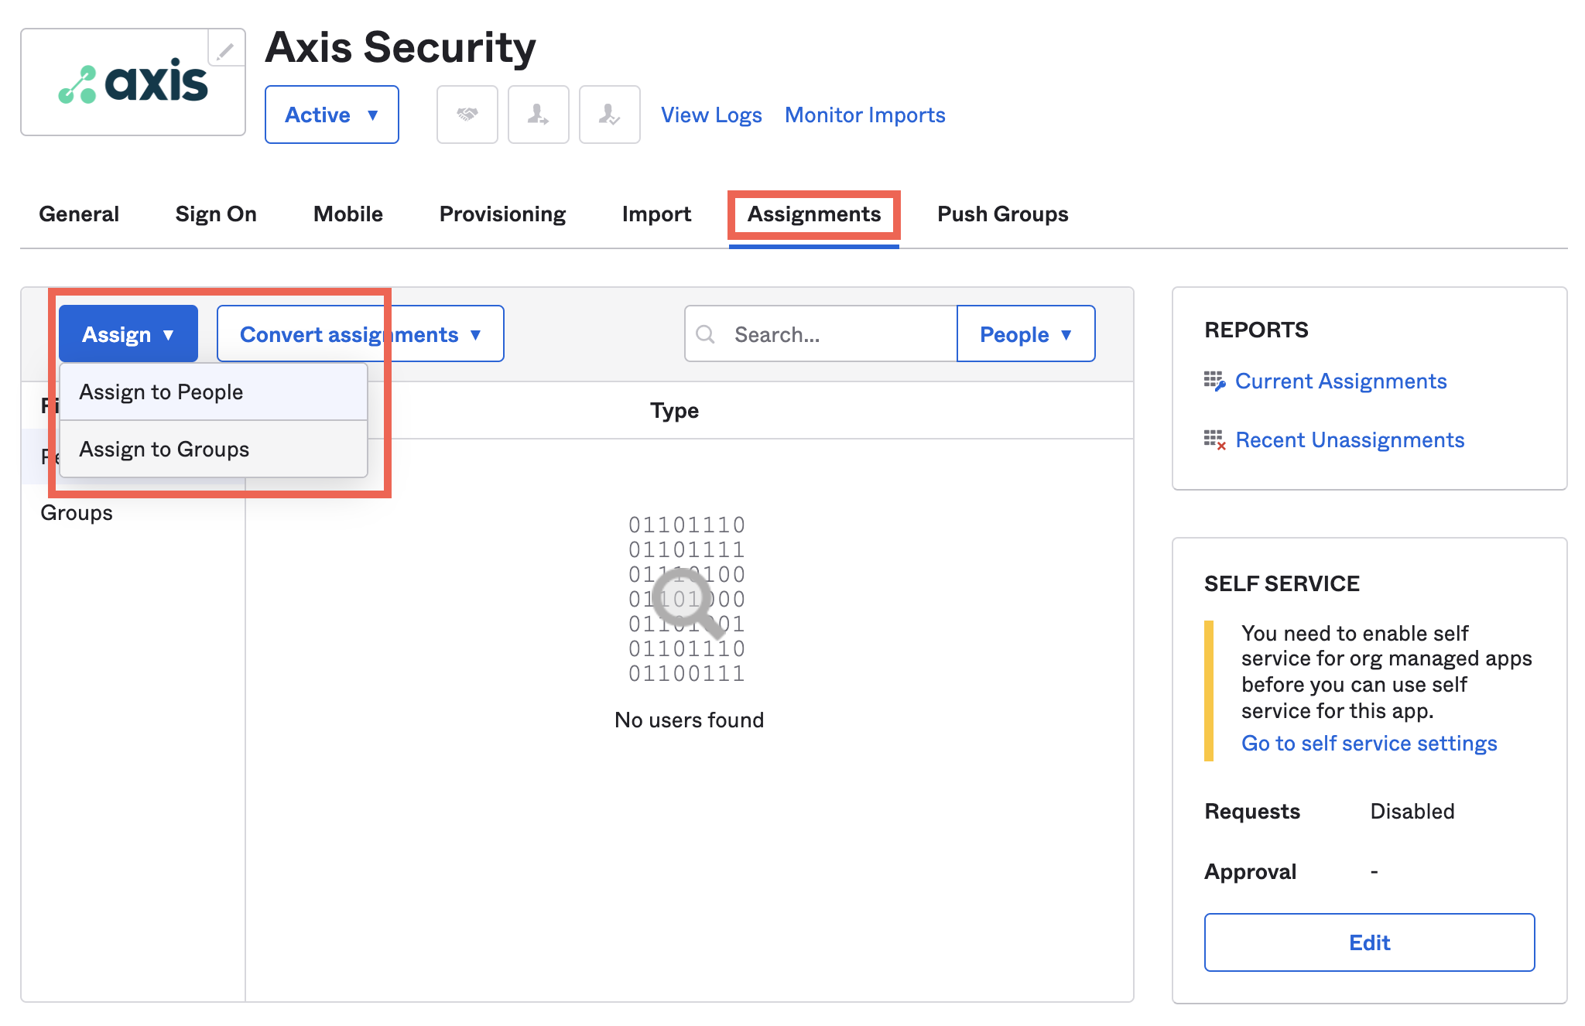The height and width of the screenshot is (1026, 1585).
Task: Click the handshake icon button
Action: (x=467, y=115)
